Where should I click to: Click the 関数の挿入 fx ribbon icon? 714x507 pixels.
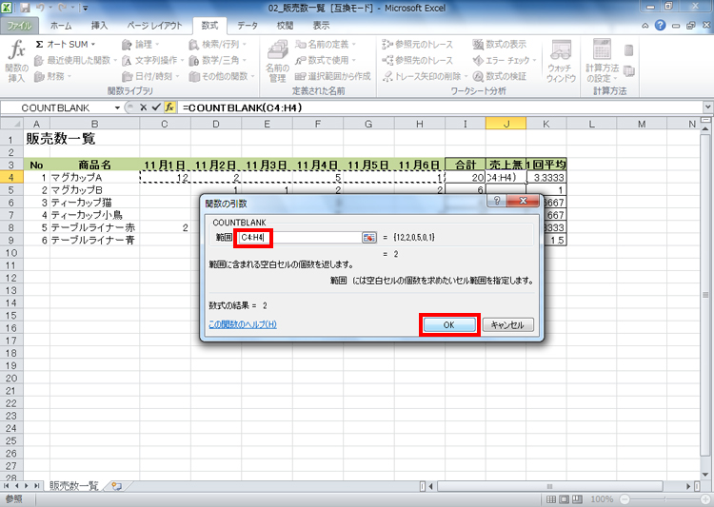(16, 61)
